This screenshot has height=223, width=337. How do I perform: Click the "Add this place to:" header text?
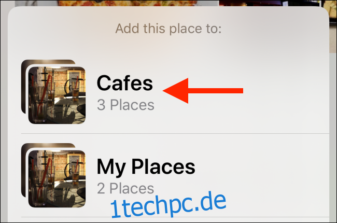point(168,29)
